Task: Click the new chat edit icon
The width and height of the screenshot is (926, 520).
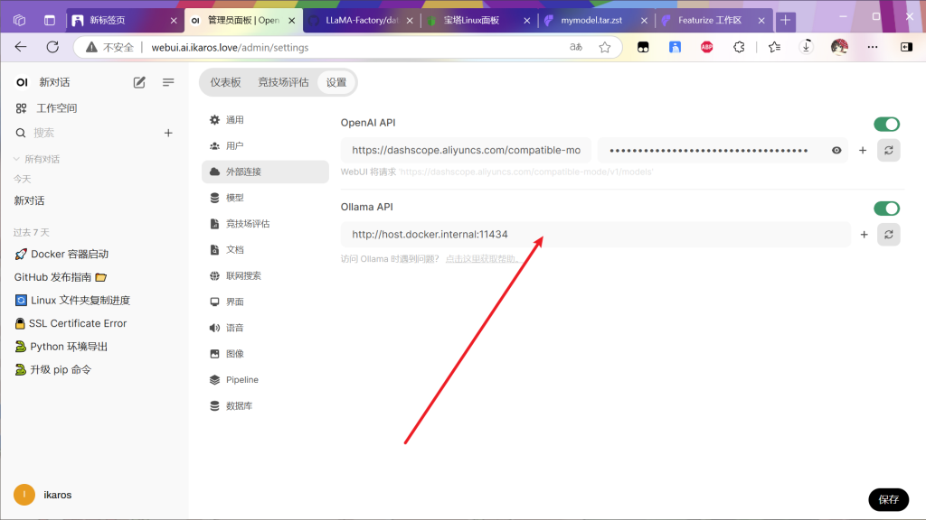Action: pos(139,82)
